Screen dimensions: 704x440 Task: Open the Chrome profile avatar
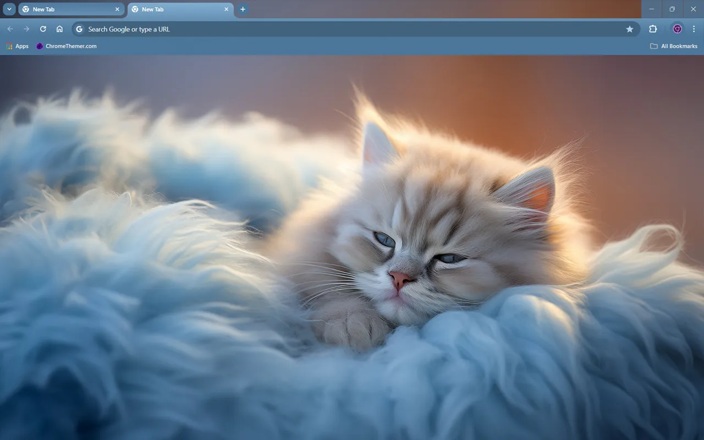678,29
